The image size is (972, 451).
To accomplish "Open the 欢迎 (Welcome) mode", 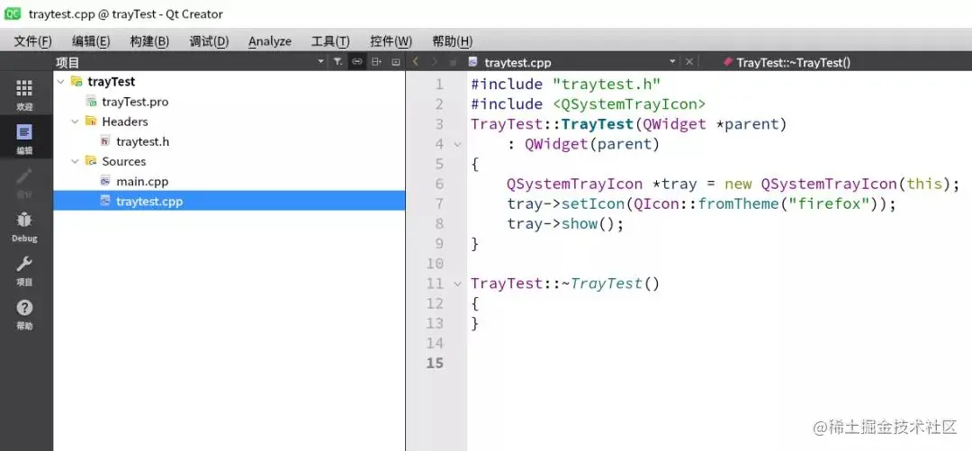I will point(24,95).
